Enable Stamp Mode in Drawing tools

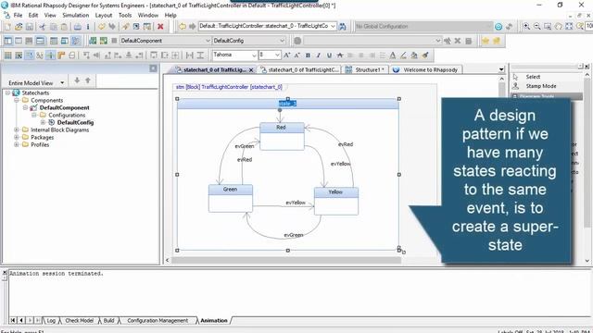(541, 86)
